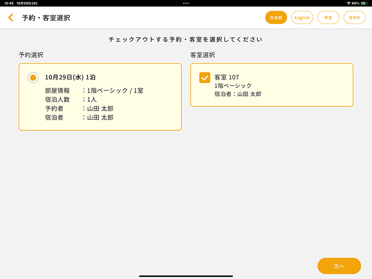The width and height of the screenshot is (372, 279).
Task: Switch the language to 中文
Action: [328, 17]
